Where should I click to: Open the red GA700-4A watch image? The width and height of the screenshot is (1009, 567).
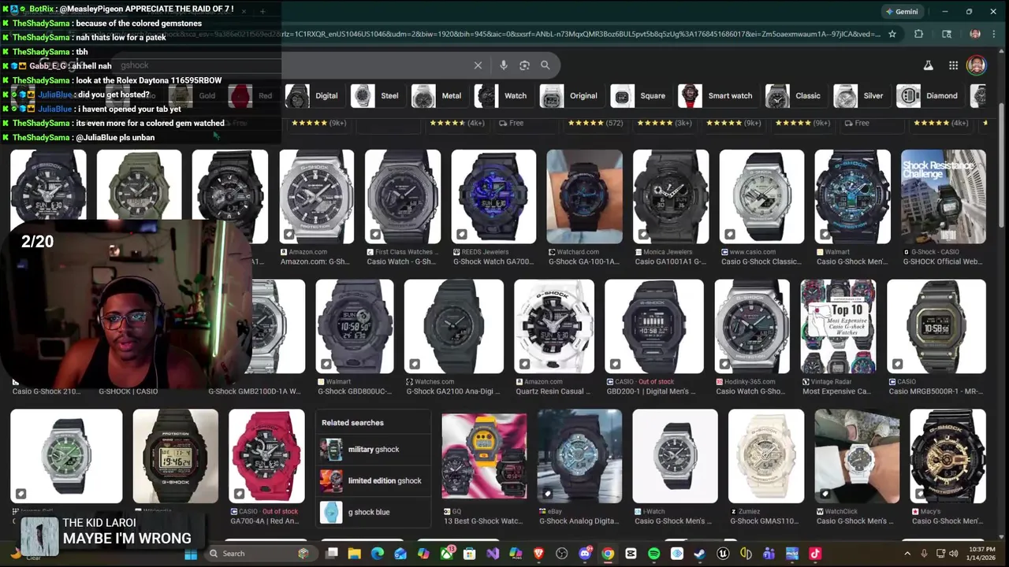(266, 456)
